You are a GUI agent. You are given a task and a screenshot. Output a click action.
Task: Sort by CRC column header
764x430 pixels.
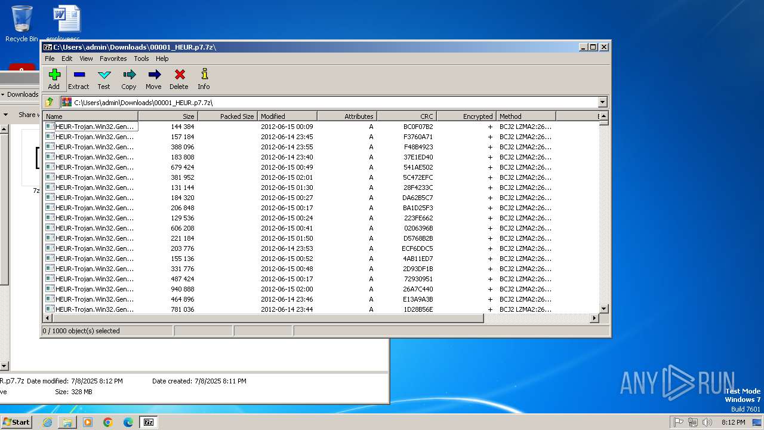coord(406,116)
